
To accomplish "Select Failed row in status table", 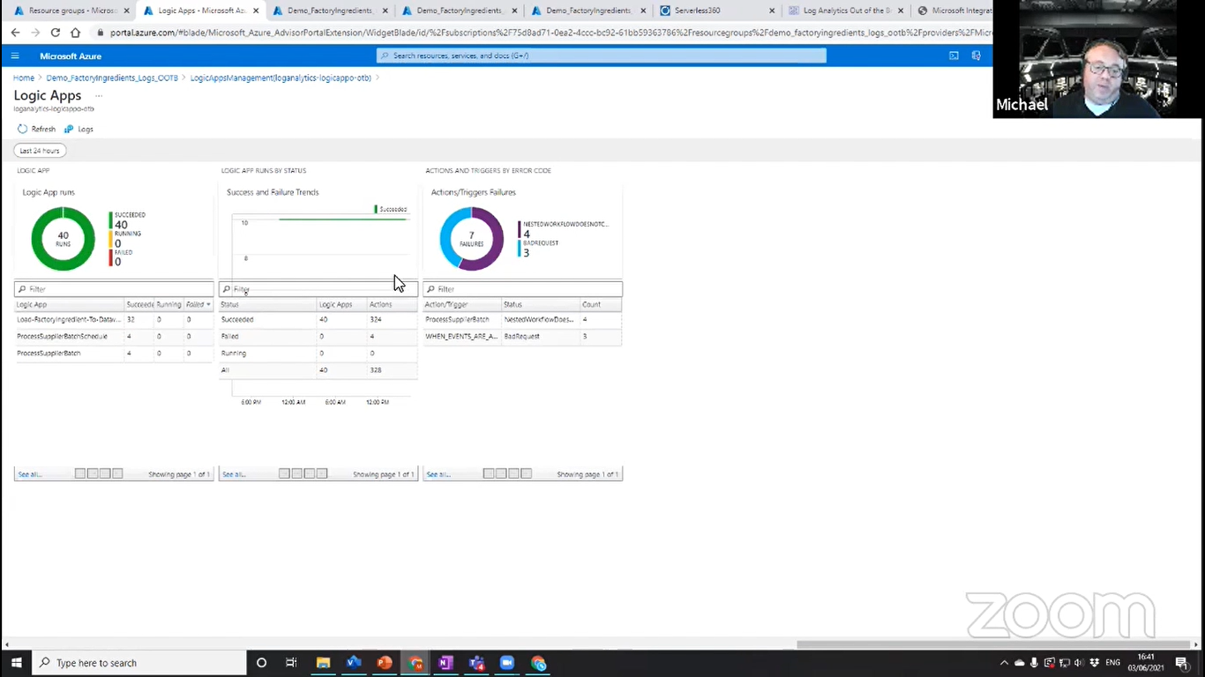I will point(318,336).
